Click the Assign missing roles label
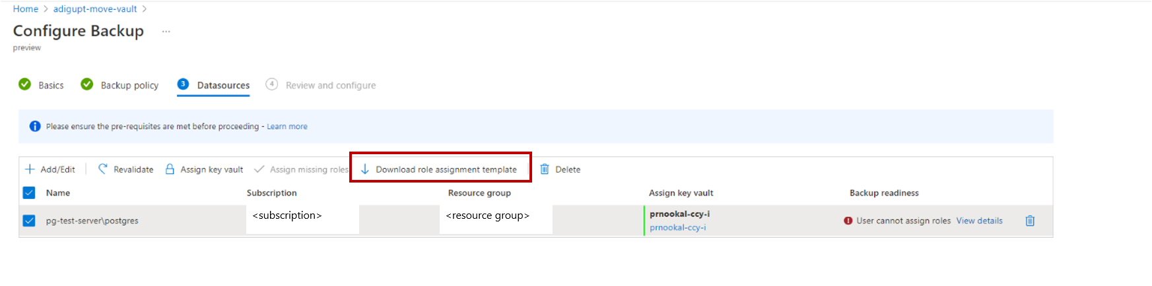The image size is (1152, 286). point(309,169)
